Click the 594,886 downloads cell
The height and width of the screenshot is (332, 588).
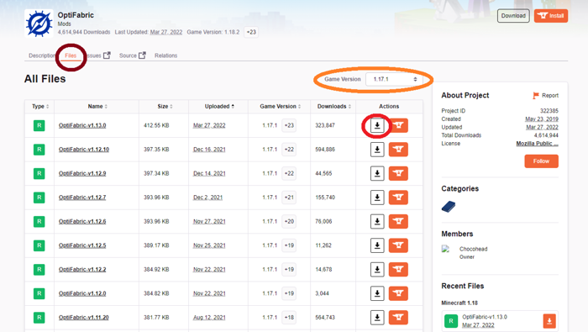tap(325, 150)
